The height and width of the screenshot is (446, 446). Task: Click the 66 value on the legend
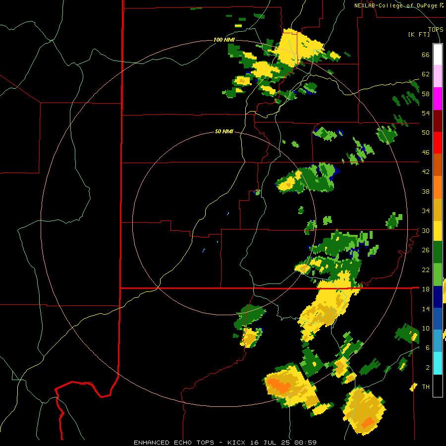pos(426,55)
